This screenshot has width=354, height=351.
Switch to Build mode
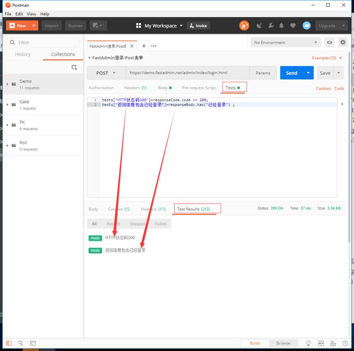point(255,343)
